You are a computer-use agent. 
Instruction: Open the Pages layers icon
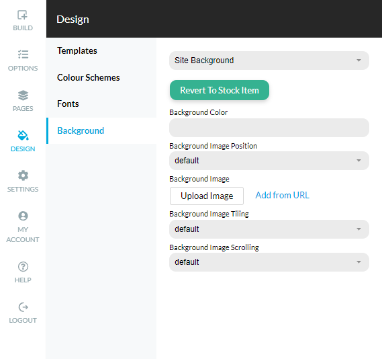(x=23, y=95)
